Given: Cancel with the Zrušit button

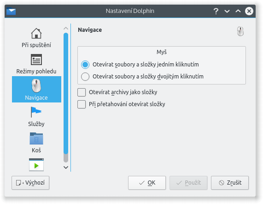Looking at the screenshot, I should click(230, 183).
